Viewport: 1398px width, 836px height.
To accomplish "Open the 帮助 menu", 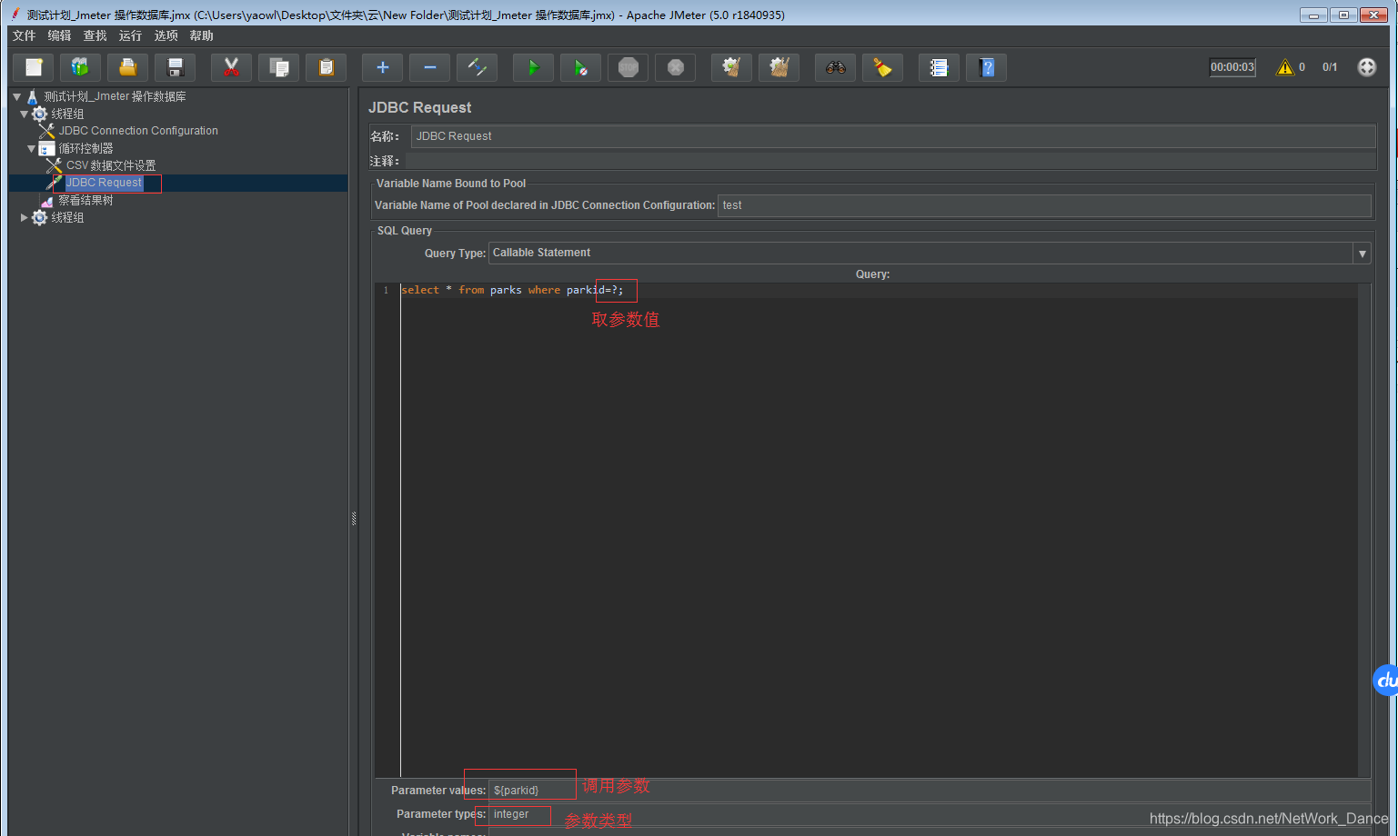I will 202,35.
